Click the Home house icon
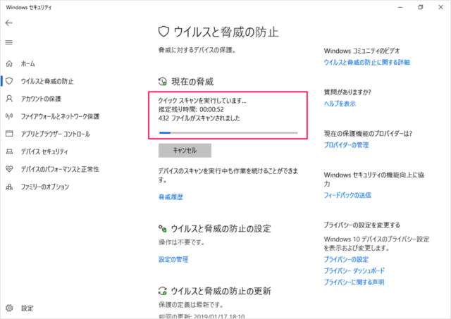The width and height of the screenshot is (451, 319). [9, 63]
